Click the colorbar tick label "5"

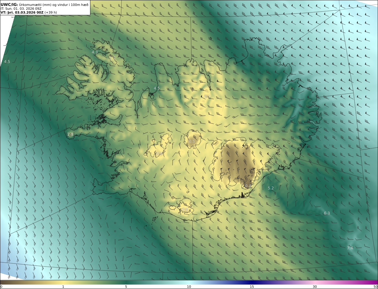click(x=126, y=287)
